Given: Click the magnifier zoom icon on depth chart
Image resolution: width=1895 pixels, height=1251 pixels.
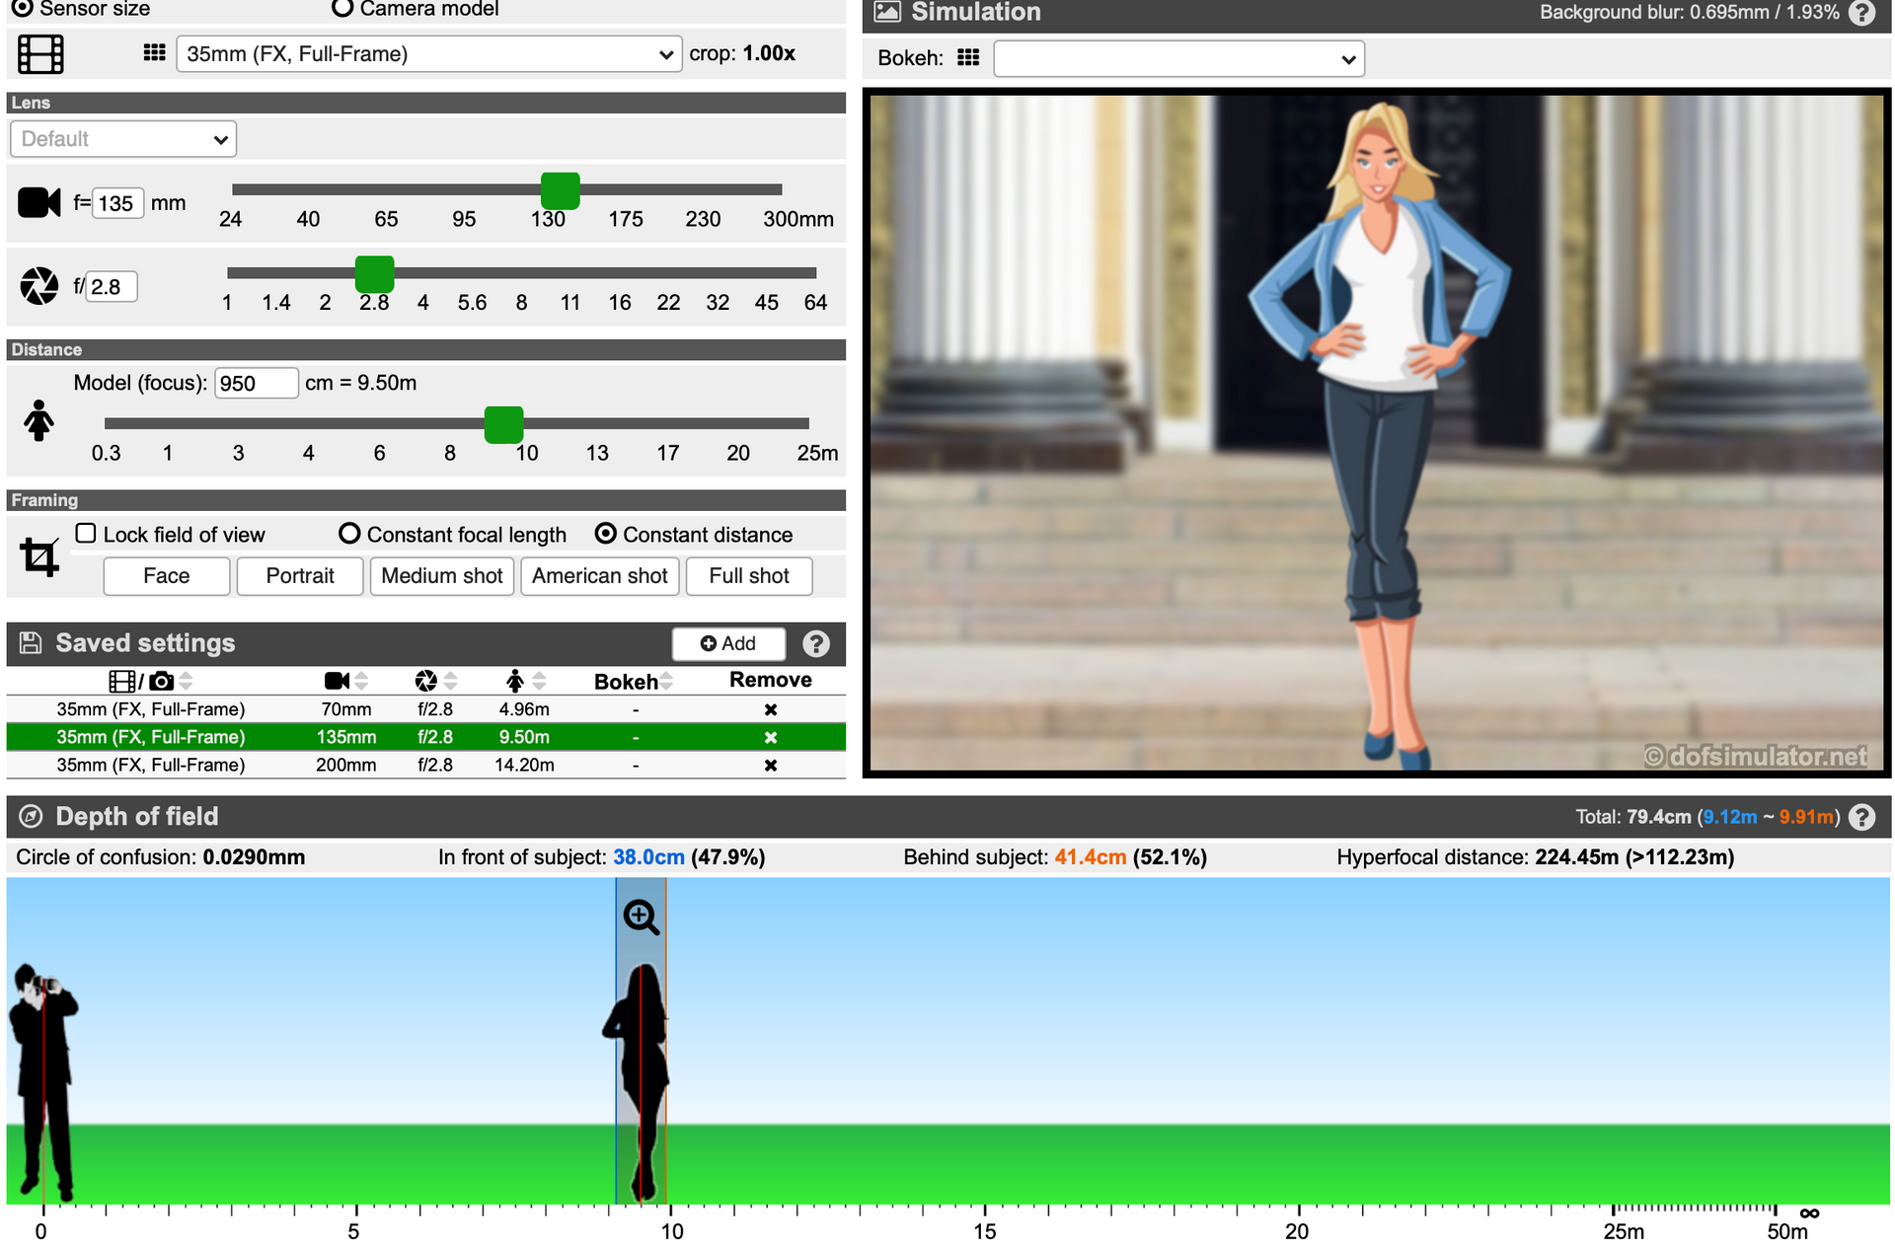Looking at the screenshot, I should tap(642, 918).
